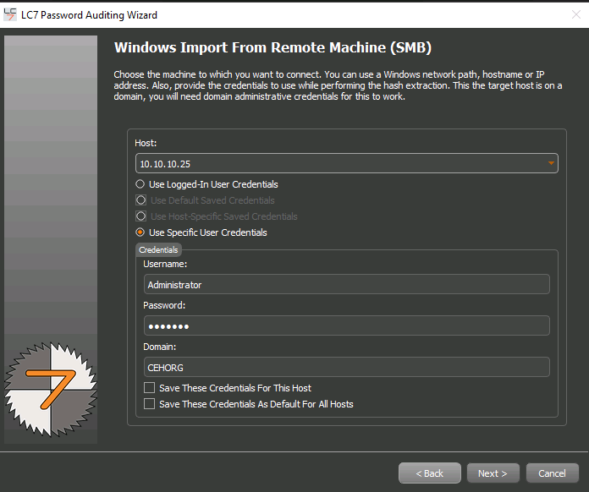Click the LC7 saw blade logo
Viewport: 589px width, 492px height.
pos(51,389)
